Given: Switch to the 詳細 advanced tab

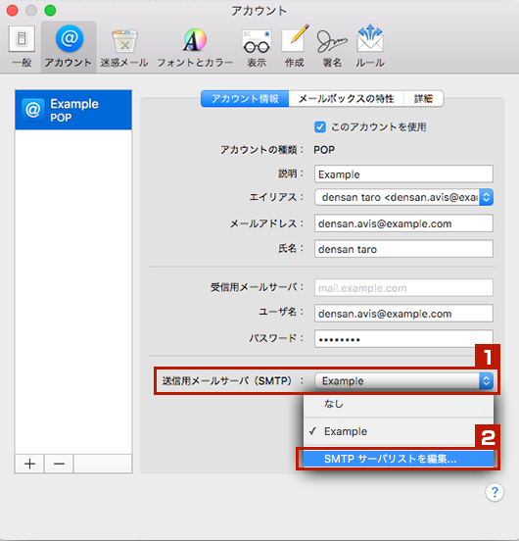Looking at the screenshot, I should (x=424, y=99).
